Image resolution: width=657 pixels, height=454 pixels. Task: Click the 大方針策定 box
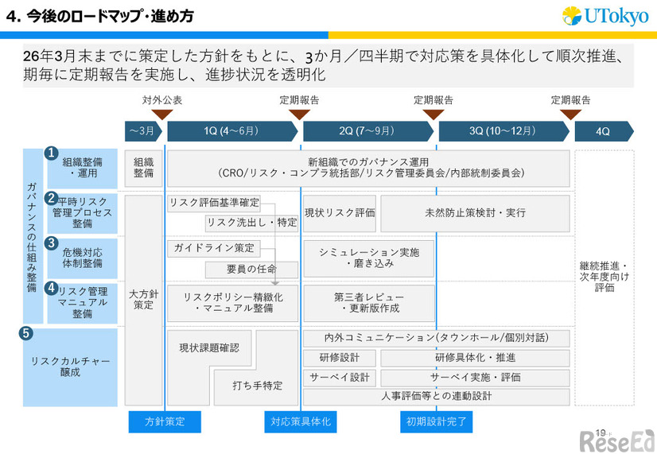point(143,300)
